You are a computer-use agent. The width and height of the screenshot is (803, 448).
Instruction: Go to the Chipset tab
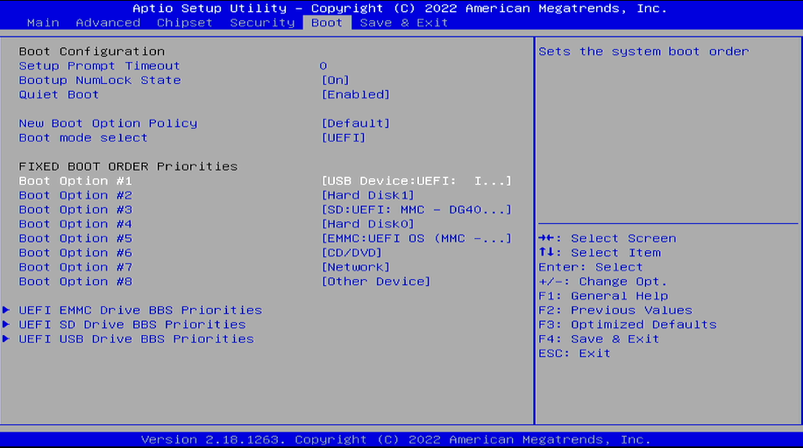[x=184, y=23]
